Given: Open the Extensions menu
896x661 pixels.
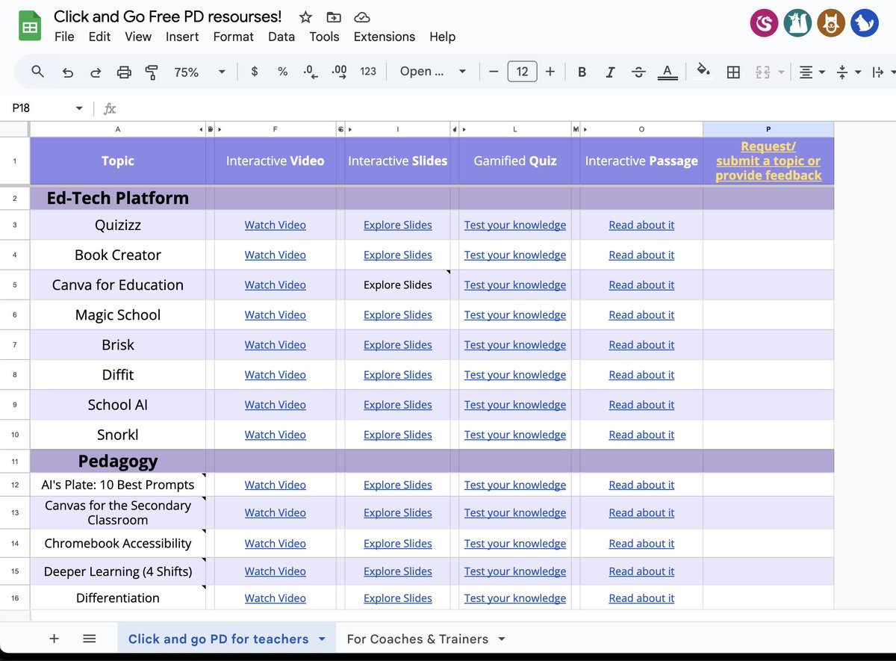Looking at the screenshot, I should point(385,37).
